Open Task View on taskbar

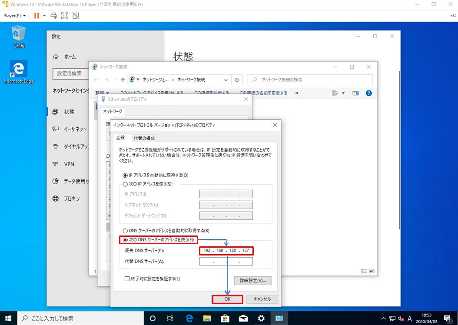pyautogui.click(x=170, y=318)
